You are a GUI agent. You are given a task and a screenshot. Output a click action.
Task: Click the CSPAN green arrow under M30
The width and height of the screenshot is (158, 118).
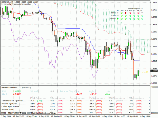coord(130,19)
